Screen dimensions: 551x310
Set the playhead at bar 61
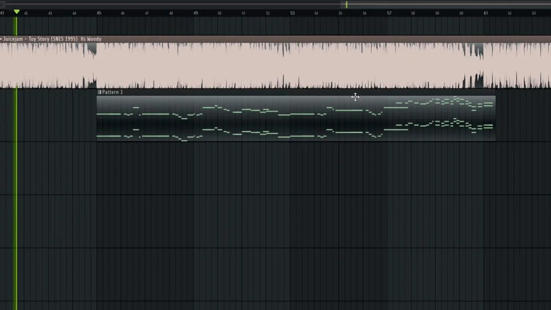486,13
